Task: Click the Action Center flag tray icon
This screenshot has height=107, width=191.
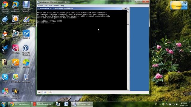Action: [167, 104]
